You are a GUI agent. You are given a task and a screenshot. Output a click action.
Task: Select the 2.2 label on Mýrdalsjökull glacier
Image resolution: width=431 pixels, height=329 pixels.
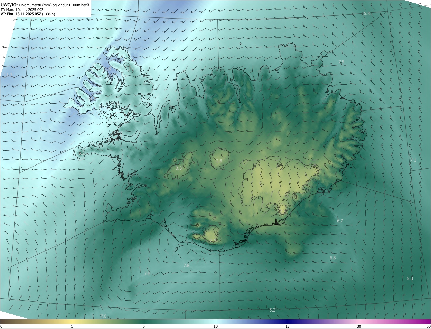point(213,241)
